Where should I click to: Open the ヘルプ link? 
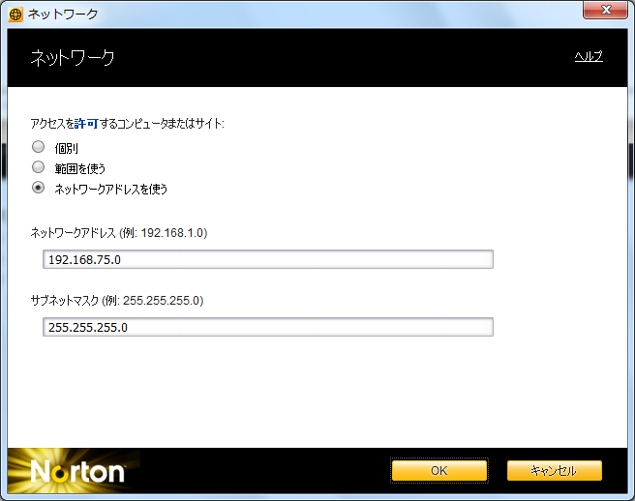point(589,57)
